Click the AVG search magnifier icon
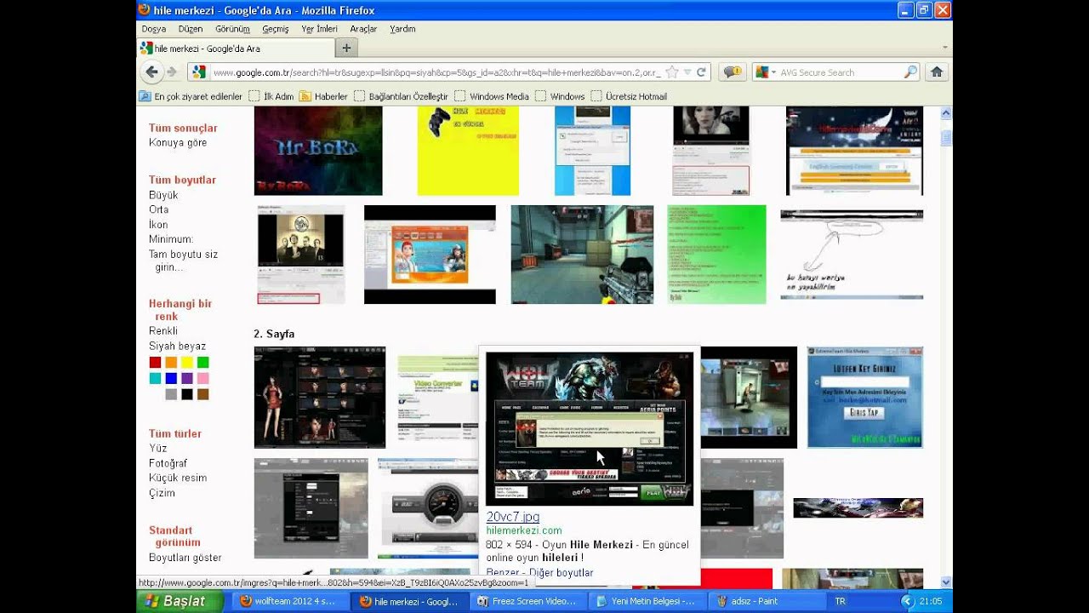Image resolution: width=1089 pixels, height=613 pixels. [910, 72]
